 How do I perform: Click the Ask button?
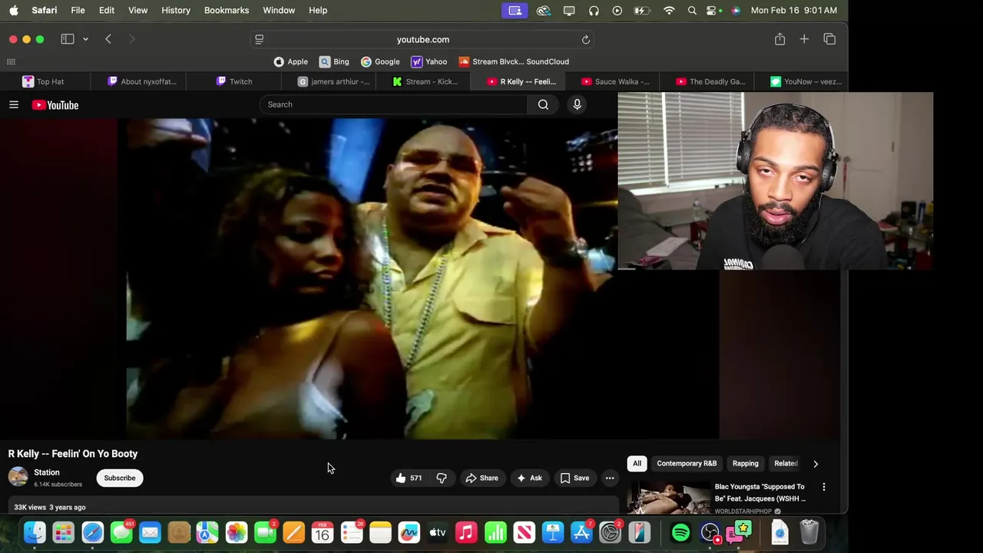pyautogui.click(x=529, y=478)
